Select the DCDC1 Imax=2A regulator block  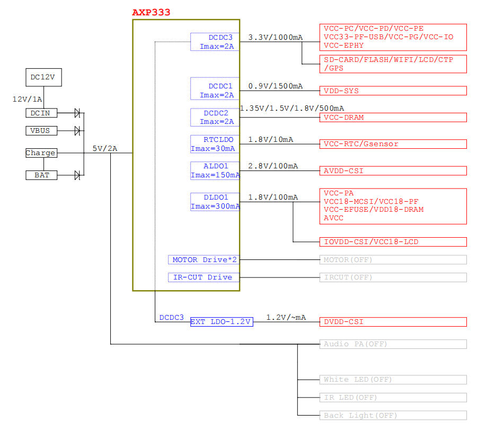click(x=215, y=90)
